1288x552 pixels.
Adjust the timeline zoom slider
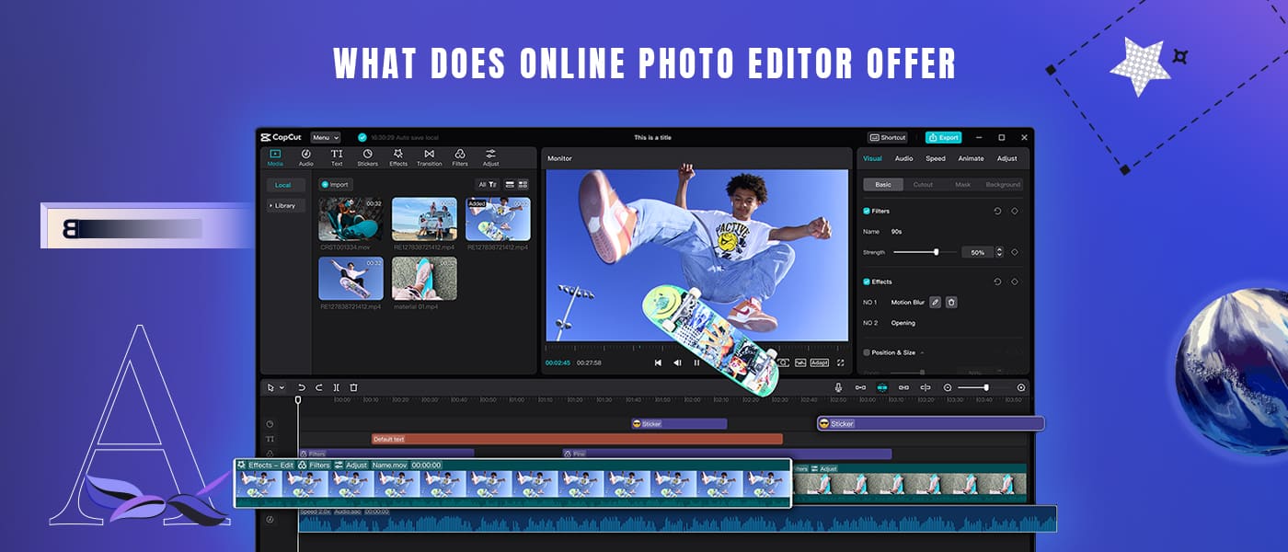coord(983,387)
